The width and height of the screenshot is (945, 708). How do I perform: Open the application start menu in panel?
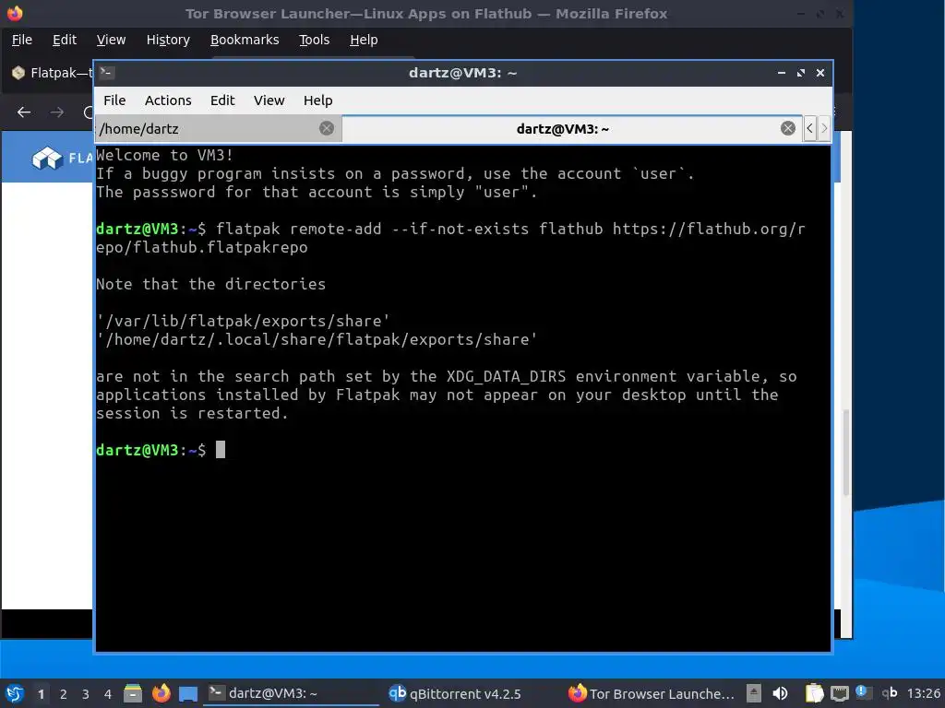pyautogui.click(x=15, y=693)
